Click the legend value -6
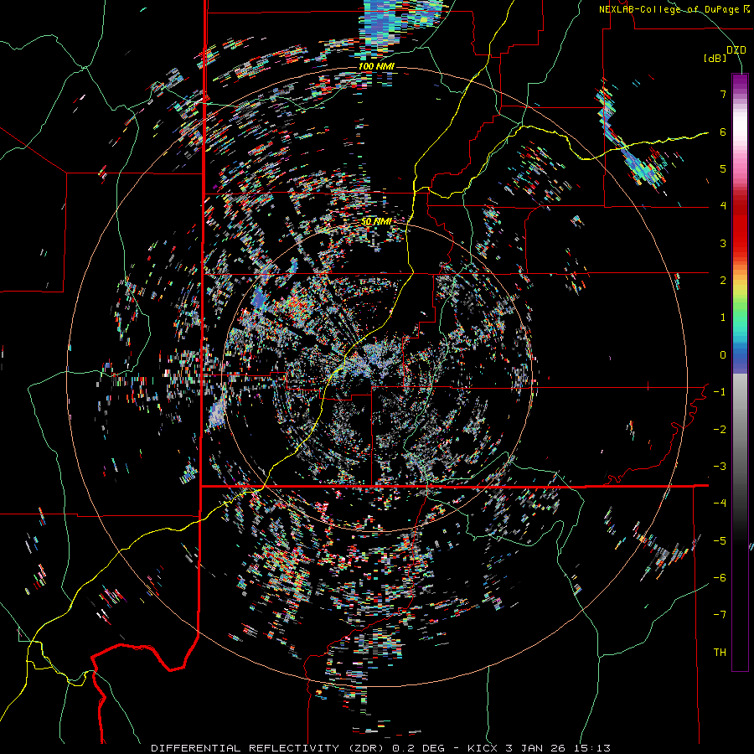Viewport: 754px width, 754px height. click(x=720, y=578)
